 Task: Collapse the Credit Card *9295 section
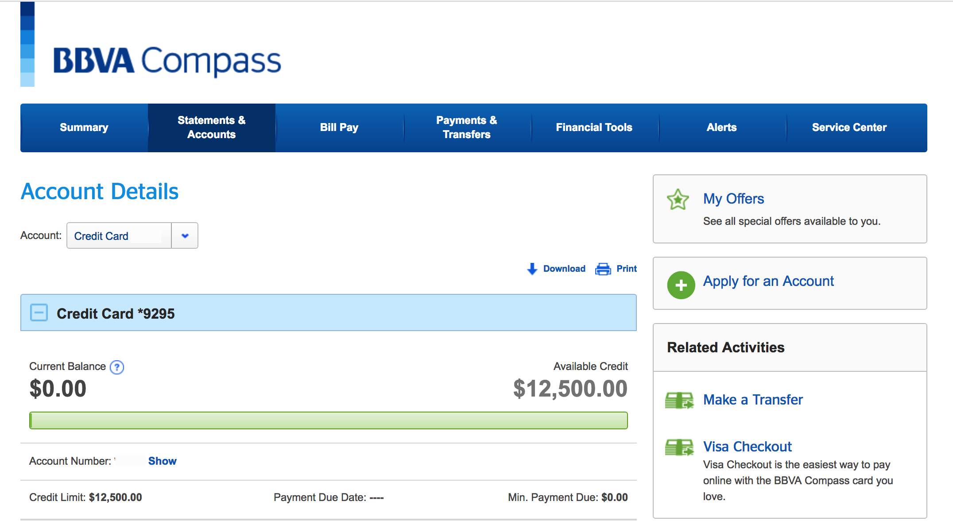pos(39,312)
